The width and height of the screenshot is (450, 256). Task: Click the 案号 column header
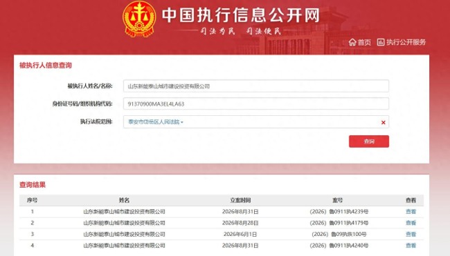tap(338, 200)
